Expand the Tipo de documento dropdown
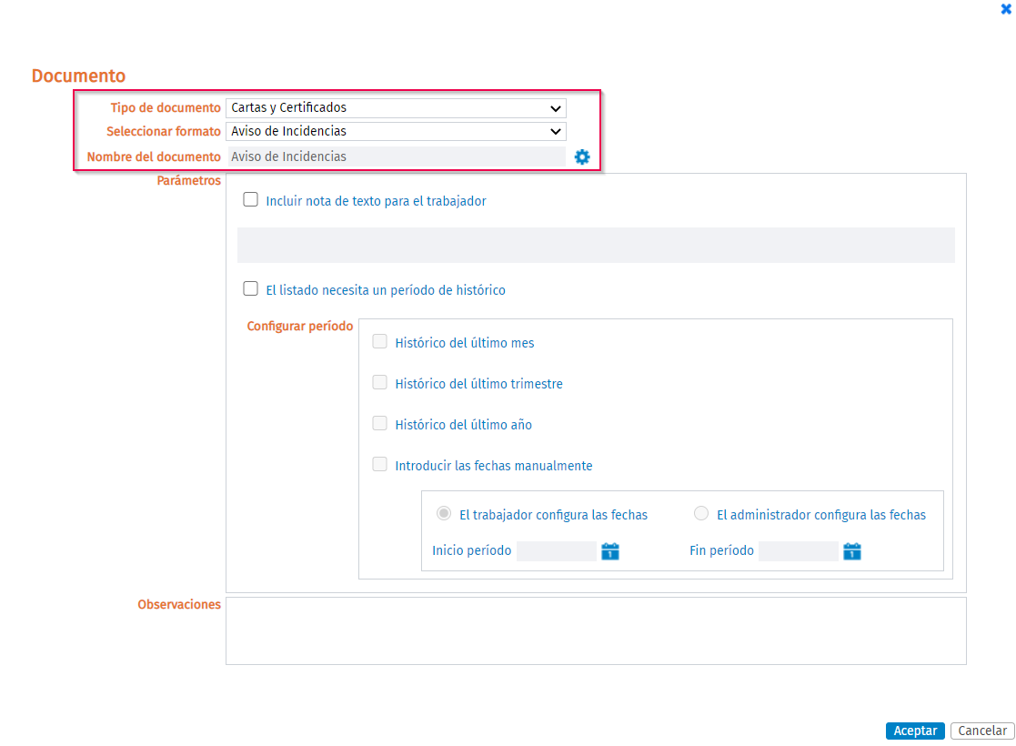 click(396, 107)
